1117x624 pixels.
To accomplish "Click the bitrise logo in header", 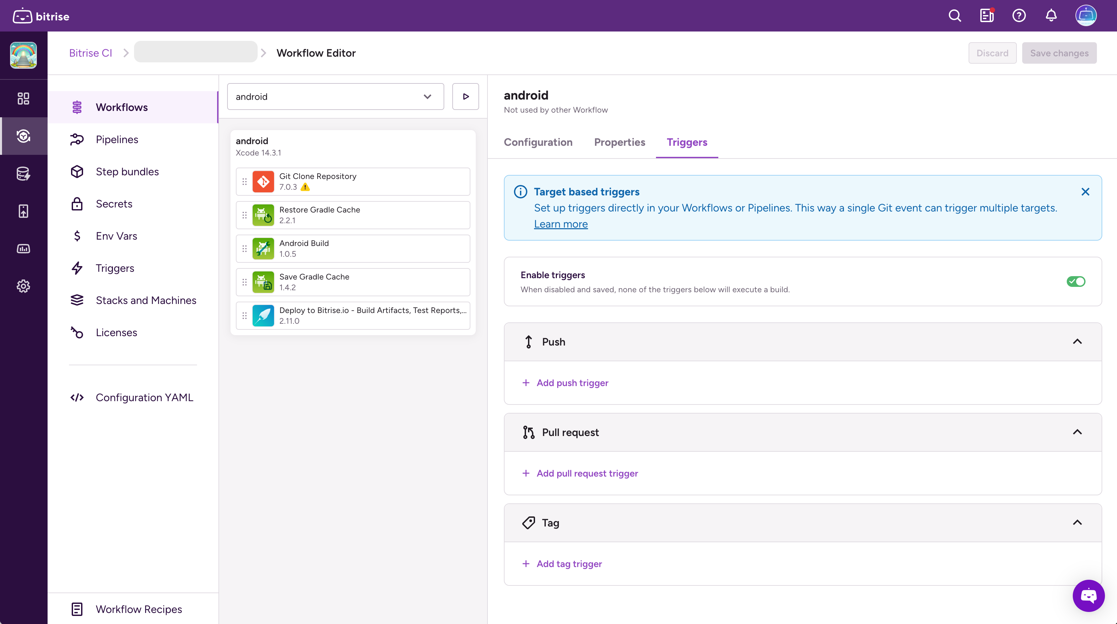I will click(x=41, y=16).
